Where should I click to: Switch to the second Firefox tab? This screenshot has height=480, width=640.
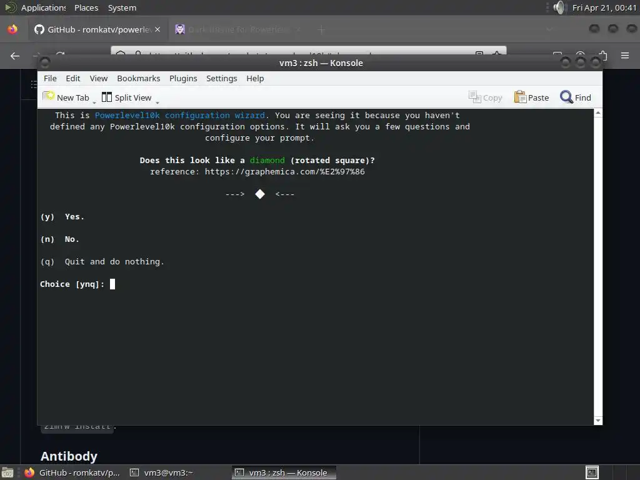(239, 29)
